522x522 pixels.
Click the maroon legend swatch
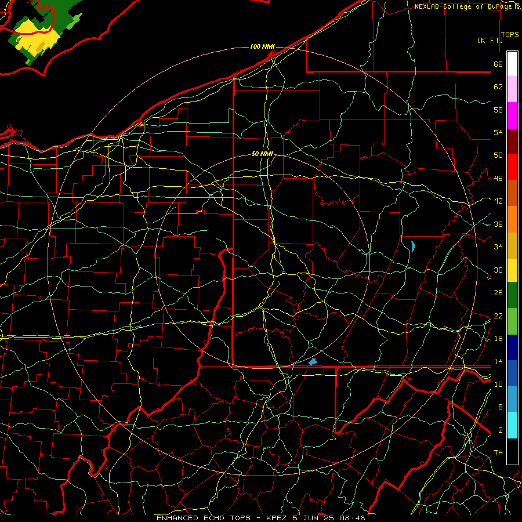point(512,142)
